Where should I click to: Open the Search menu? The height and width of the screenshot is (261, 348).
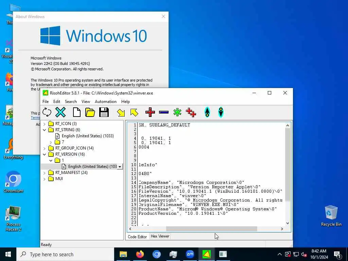(71, 101)
